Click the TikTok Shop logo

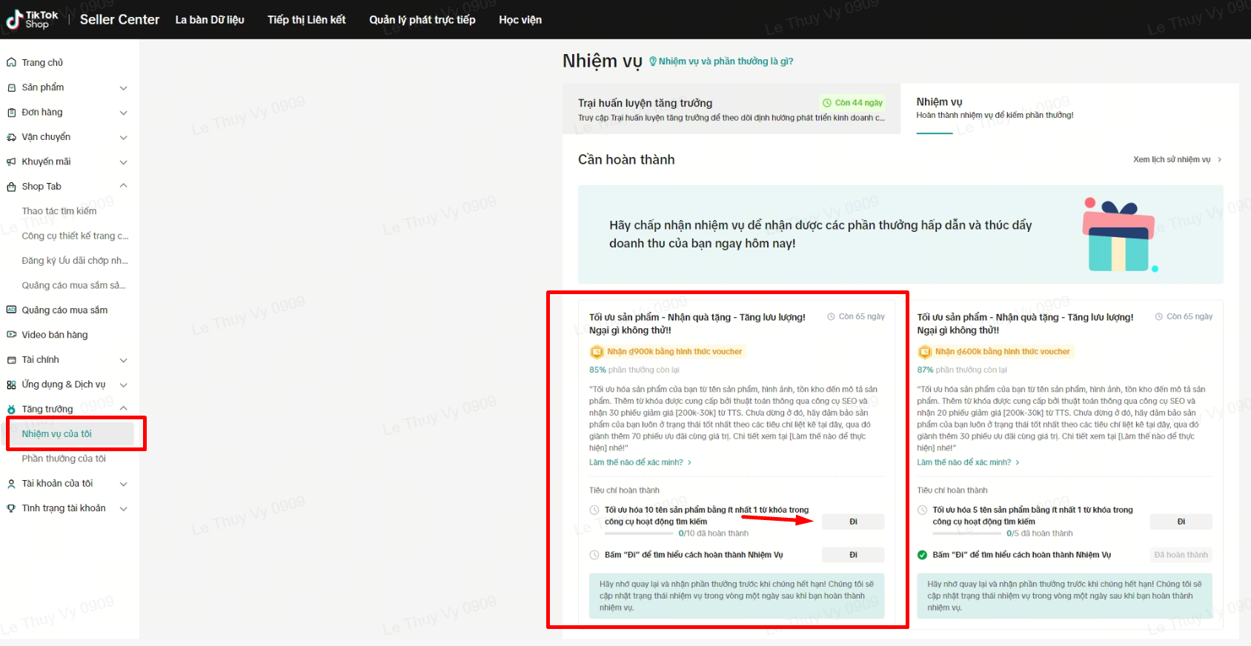click(32, 19)
